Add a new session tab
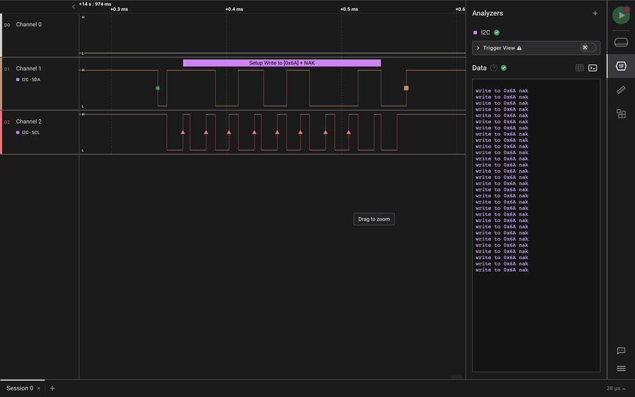The width and height of the screenshot is (635, 397). [x=52, y=388]
